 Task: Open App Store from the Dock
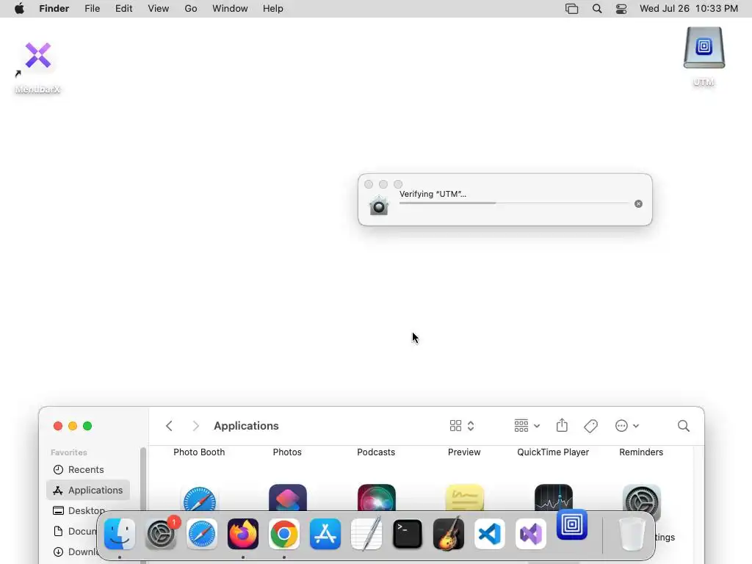point(325,534)
